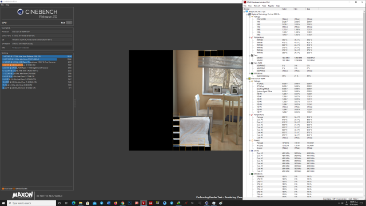Open the Action Center notifications icon
Viewport: 366px width, 206px height.
[361, 203]
